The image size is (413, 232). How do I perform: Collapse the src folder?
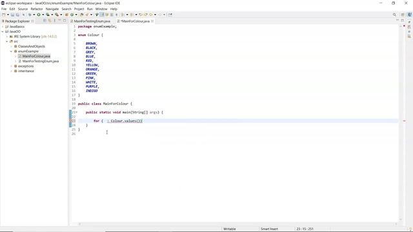(7, 41)
